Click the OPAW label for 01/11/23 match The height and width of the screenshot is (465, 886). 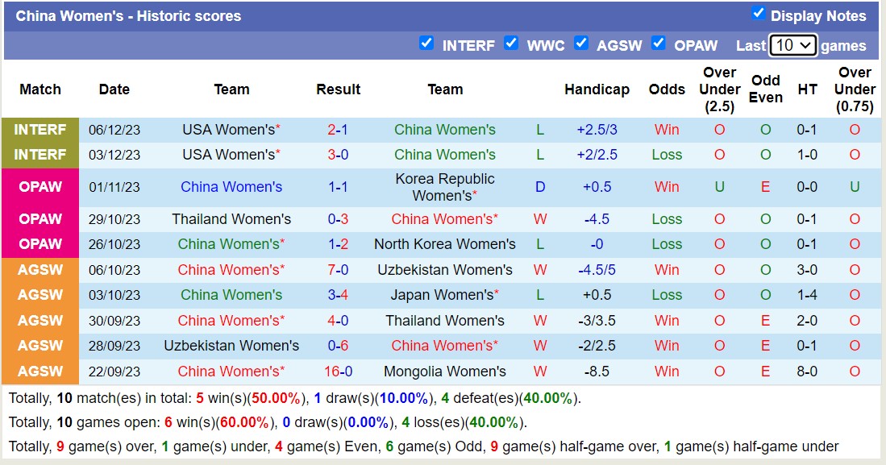(x=40, y=187)
